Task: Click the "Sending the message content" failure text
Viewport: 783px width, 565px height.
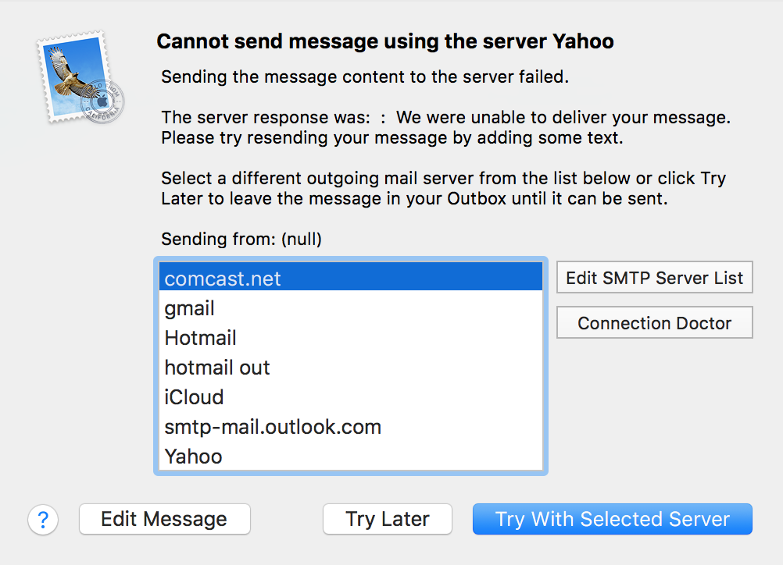Action: [x=365, y=77]
